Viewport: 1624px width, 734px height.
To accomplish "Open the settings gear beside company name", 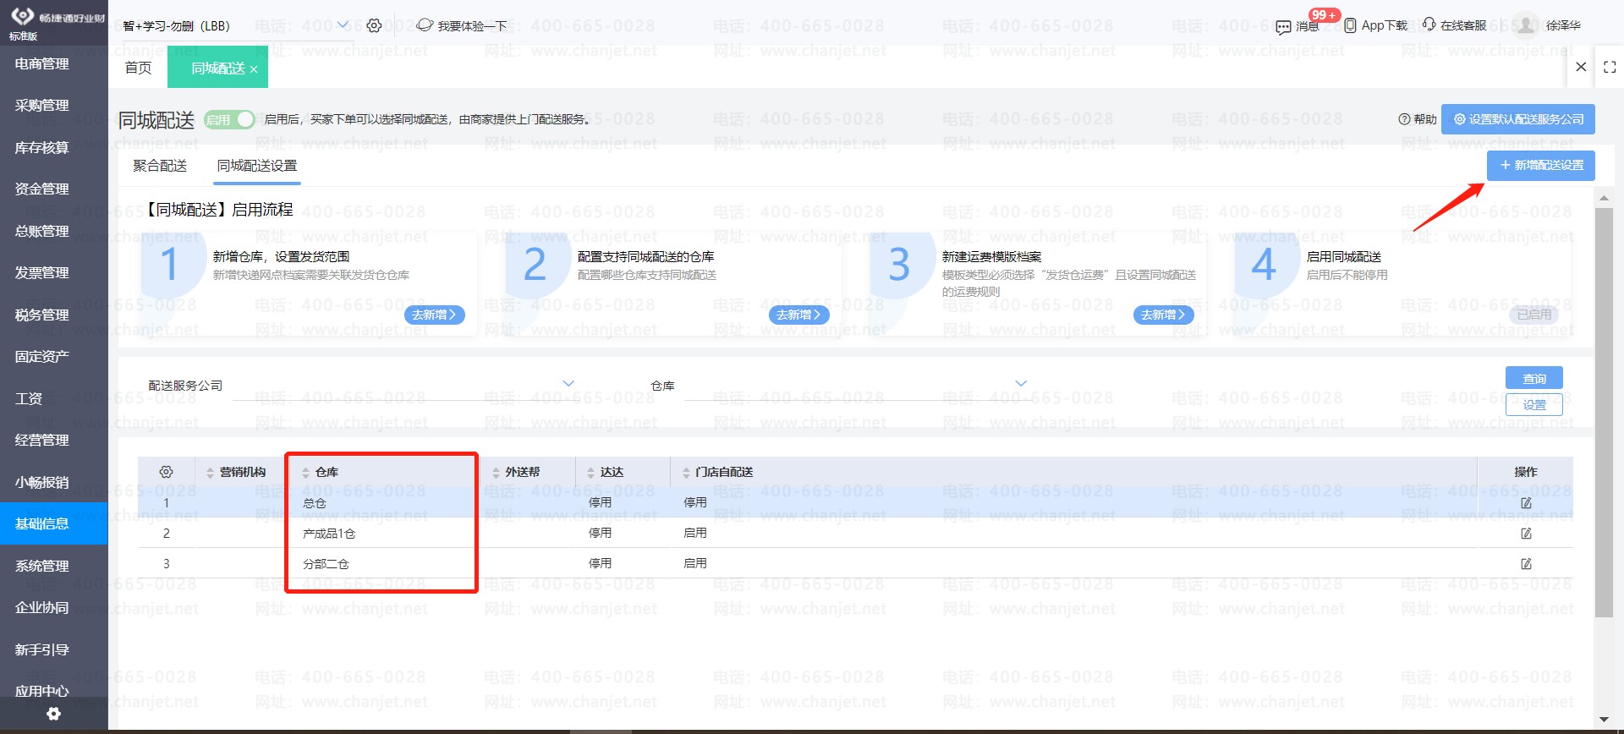I will (374, 25).
